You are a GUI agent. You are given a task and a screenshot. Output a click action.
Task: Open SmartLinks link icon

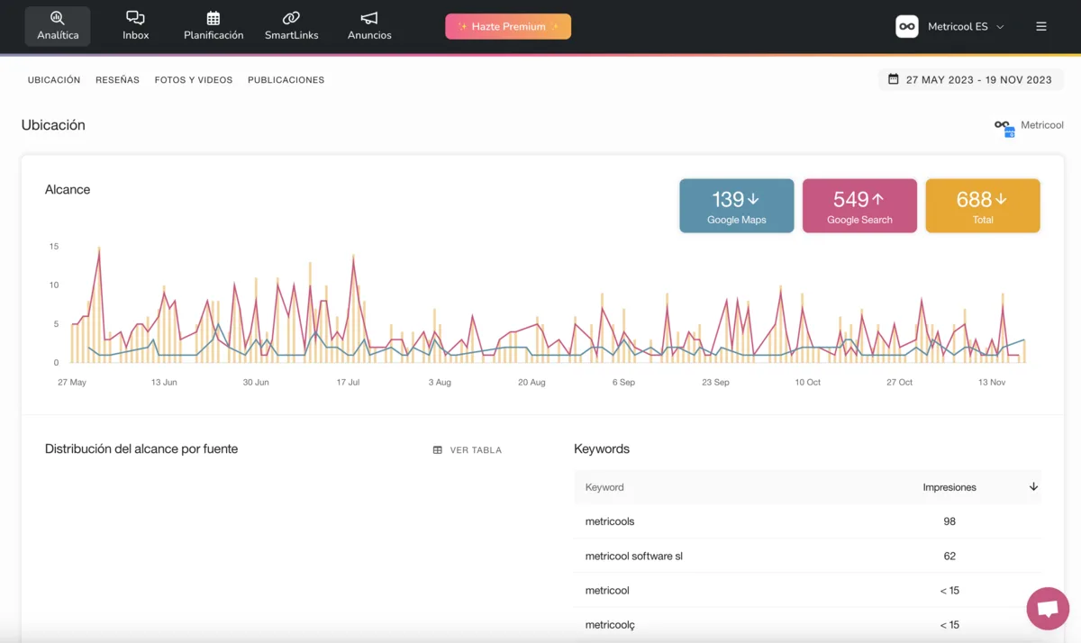click(x=291, y=18)
